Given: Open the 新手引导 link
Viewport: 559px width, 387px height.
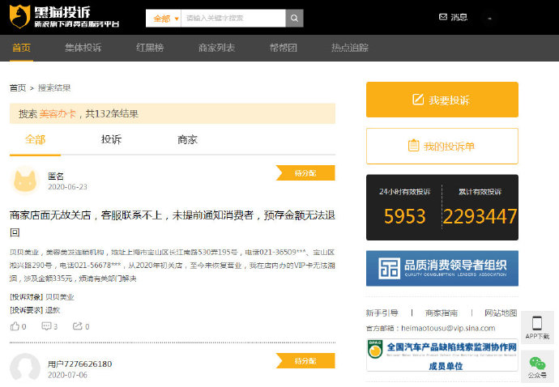Looking at the screenshot, I should point(382,313).
